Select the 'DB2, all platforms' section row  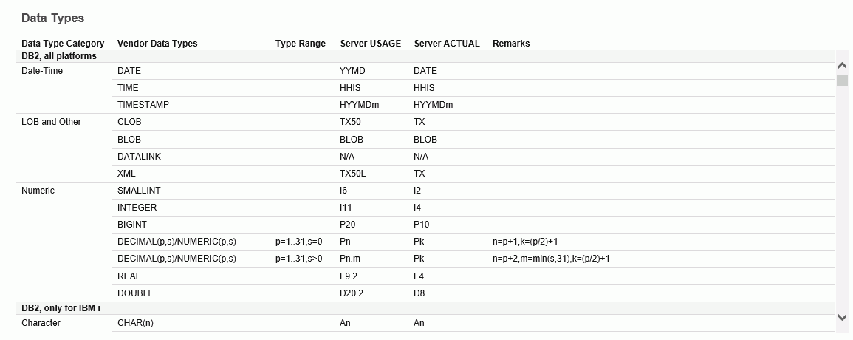(x=426, y=56)
